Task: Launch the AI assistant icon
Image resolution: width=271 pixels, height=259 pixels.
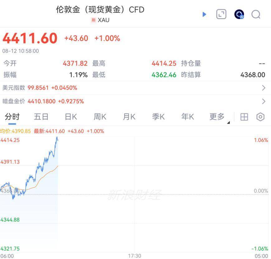Action: [239, 14]
